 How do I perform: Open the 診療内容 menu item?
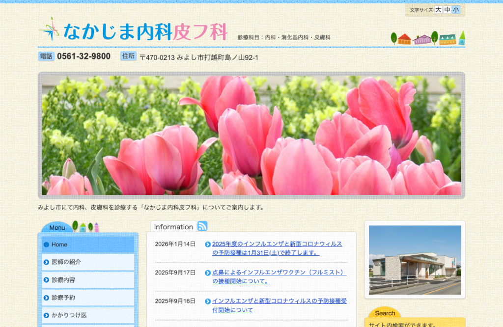[88, 280]
